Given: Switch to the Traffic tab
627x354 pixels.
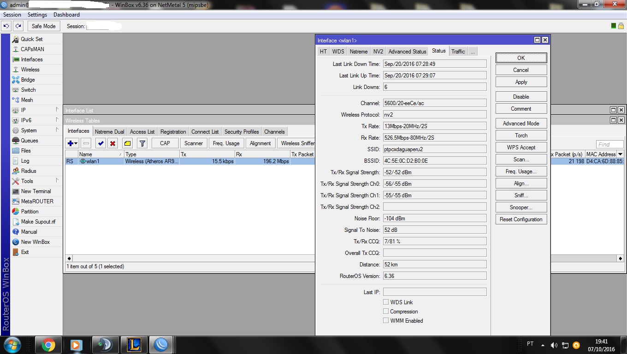Looking at the screenshot, I should tap(458, 52).
